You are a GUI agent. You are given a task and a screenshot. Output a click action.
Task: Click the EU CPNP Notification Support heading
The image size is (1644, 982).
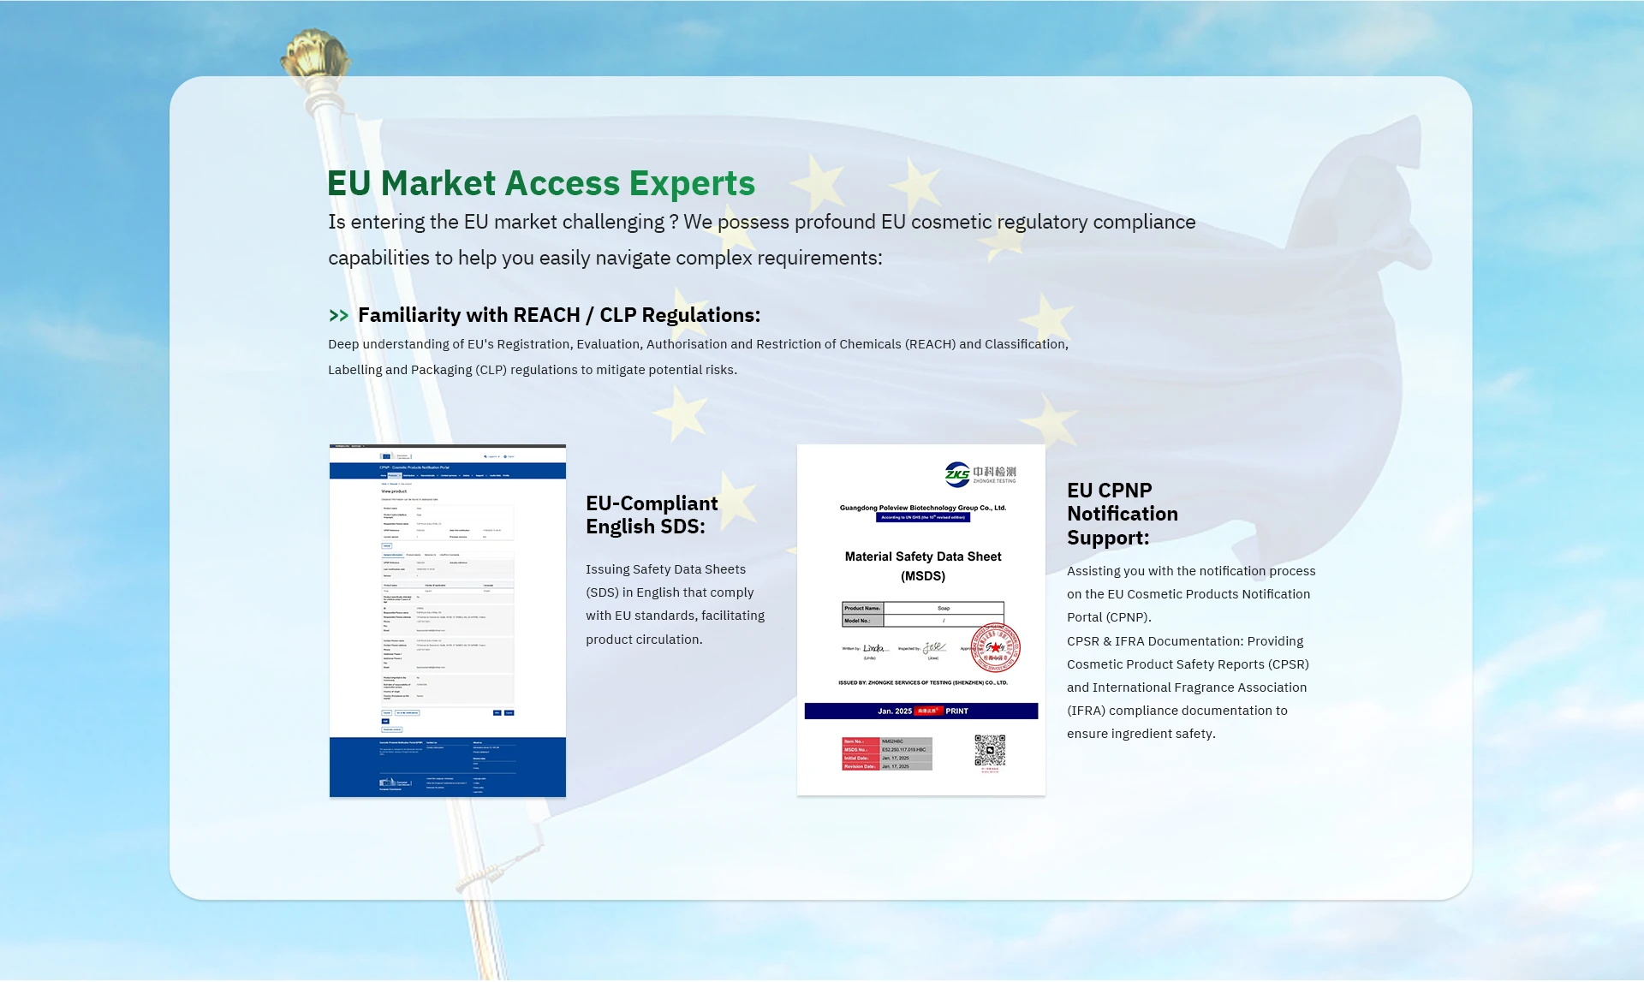pyautogui.click(x=1122, y=514)
